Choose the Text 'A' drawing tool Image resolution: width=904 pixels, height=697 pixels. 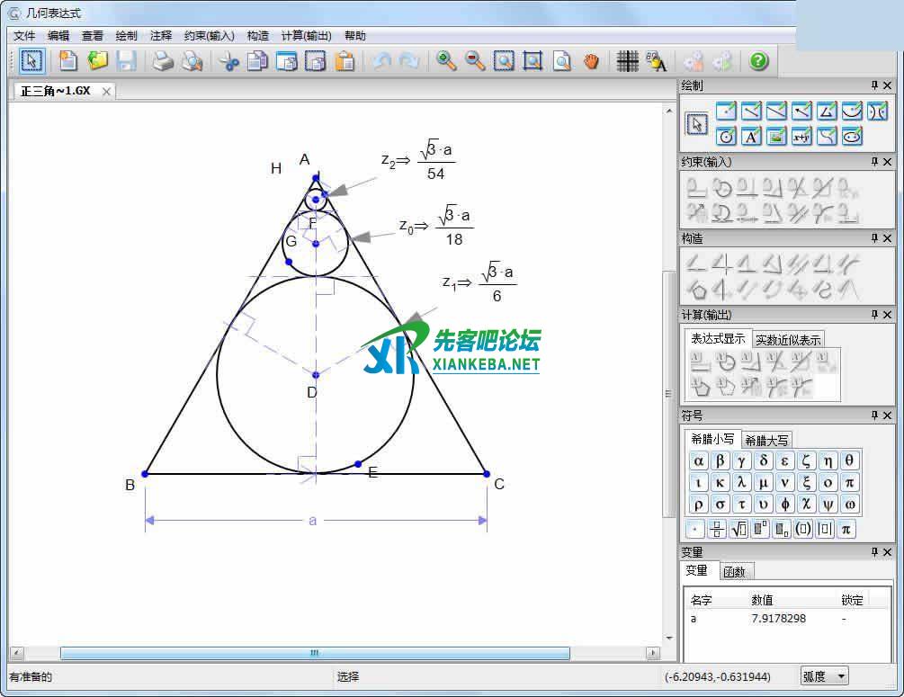[751, 136]
